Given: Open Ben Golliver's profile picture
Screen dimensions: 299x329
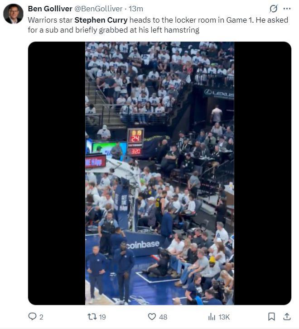Looking at the screenshot, I should (x=13, y=14).
